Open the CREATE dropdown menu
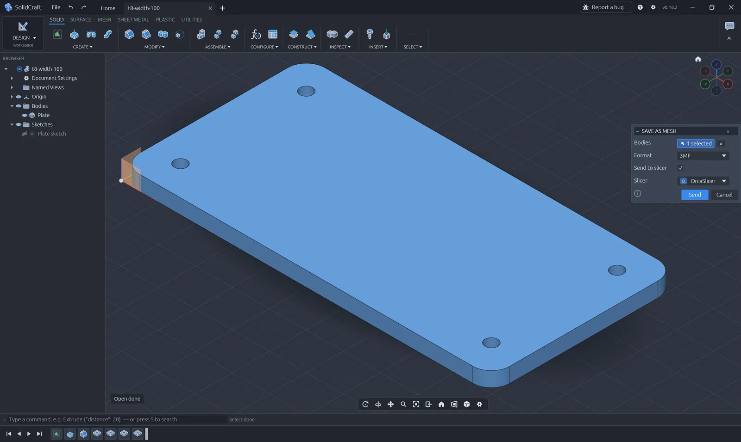The image size is (741, 442). pos(82,47)
